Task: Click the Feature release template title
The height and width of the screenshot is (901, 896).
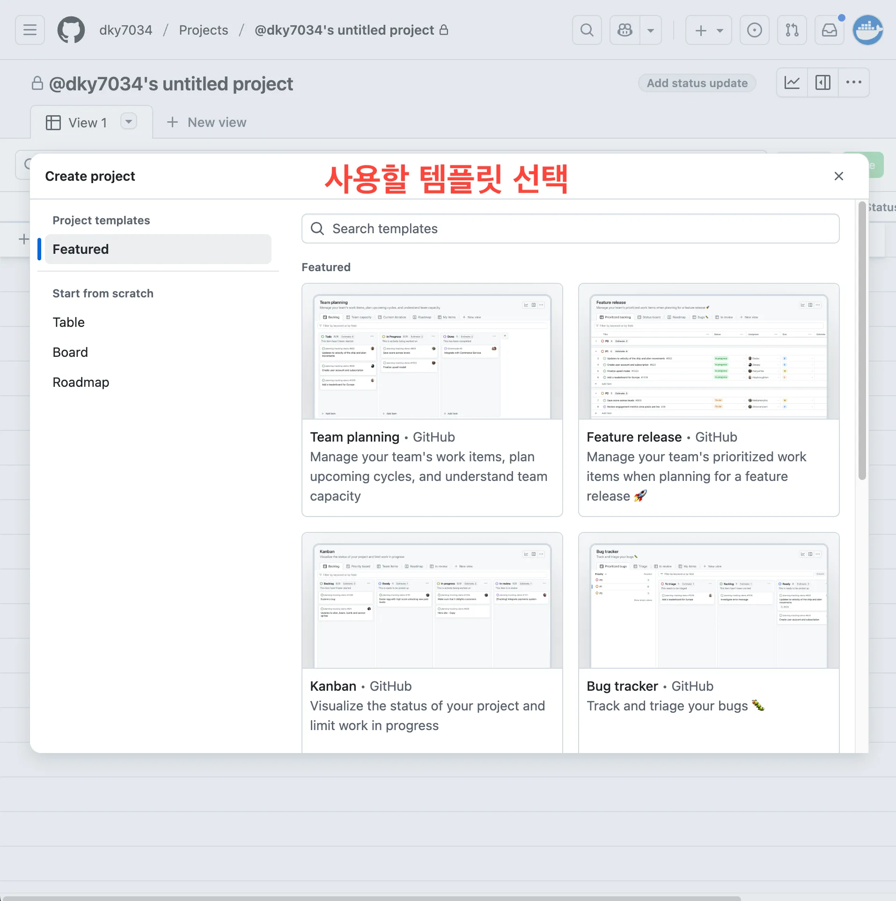Action: [x=634, y=437]
